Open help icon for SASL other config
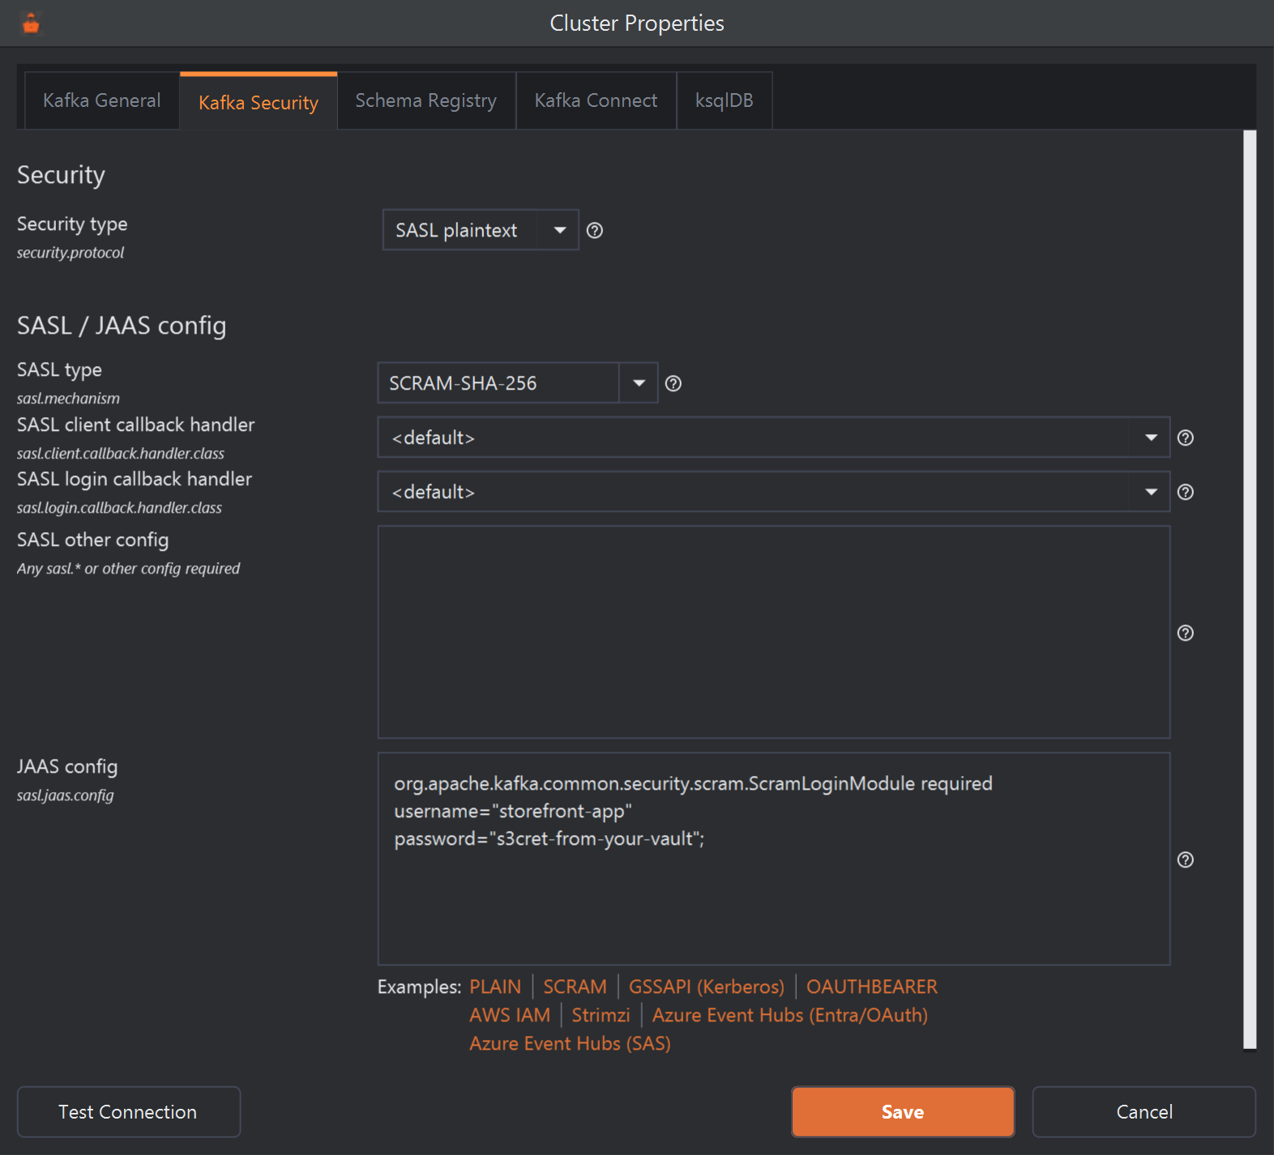 coord(1185,633)
